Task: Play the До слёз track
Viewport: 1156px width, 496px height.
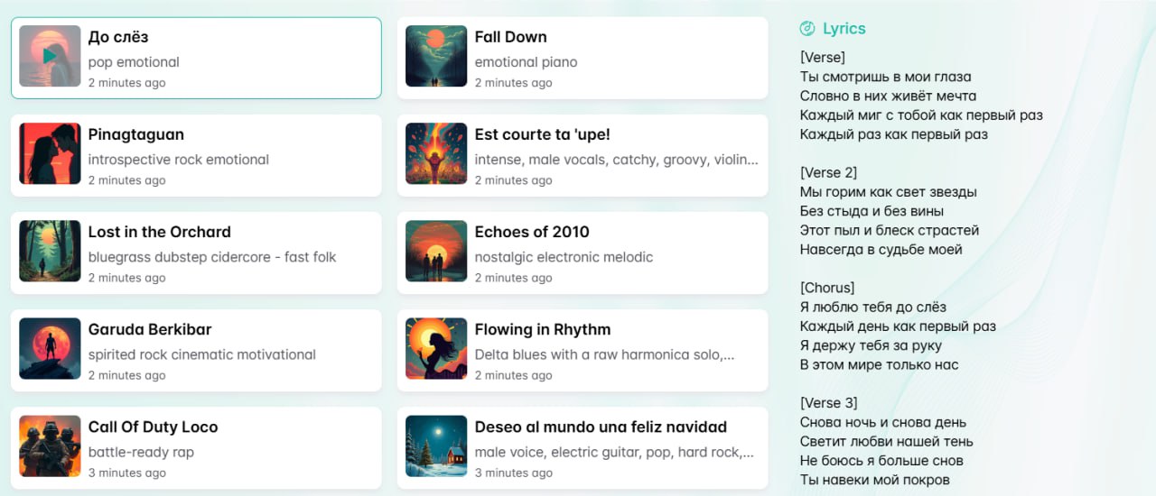Action: point(50,56)
